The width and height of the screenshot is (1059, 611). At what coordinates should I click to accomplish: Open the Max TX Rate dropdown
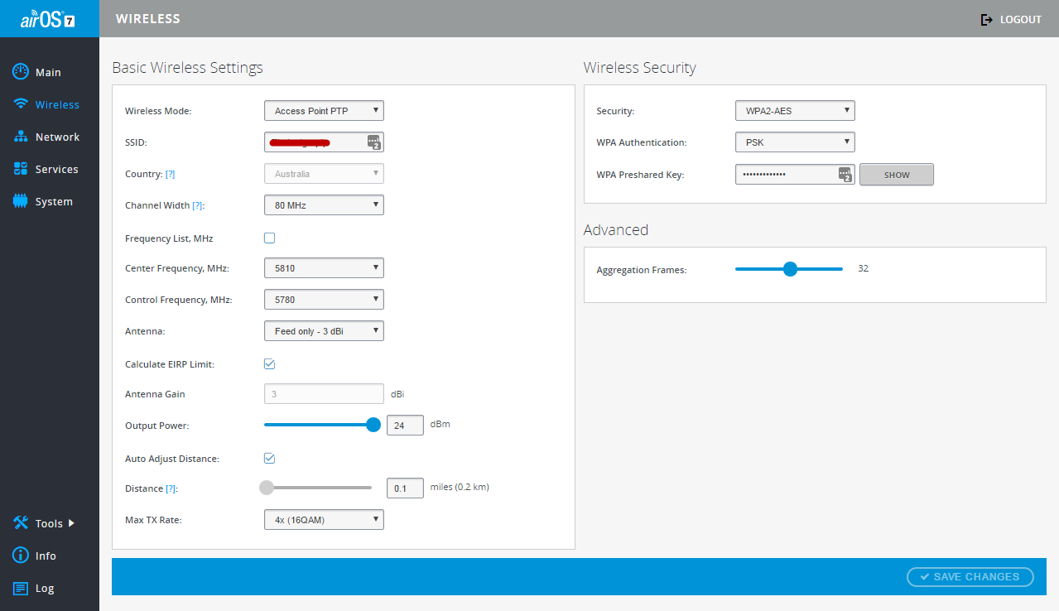point(324,520)
